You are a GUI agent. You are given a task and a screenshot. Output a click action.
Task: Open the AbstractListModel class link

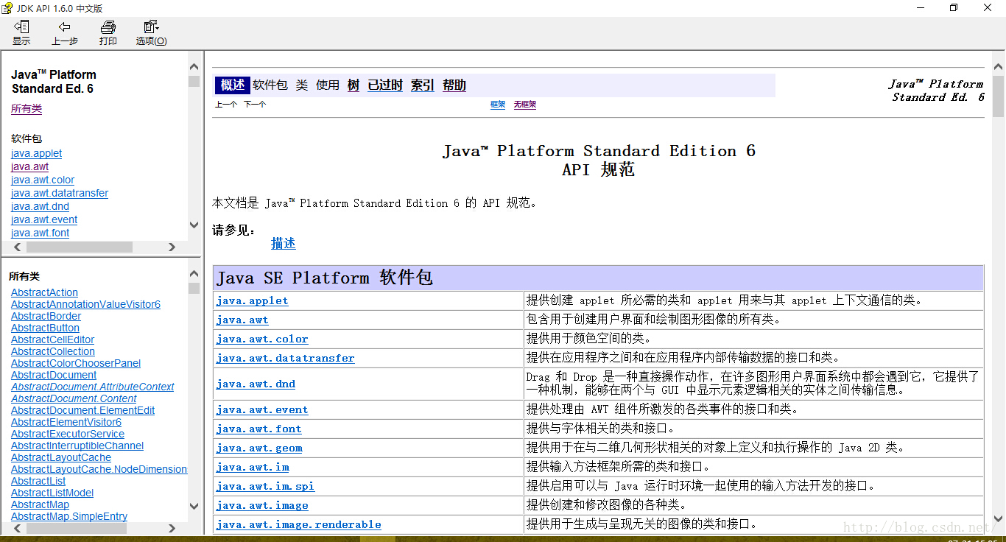(x=52, y=493)
